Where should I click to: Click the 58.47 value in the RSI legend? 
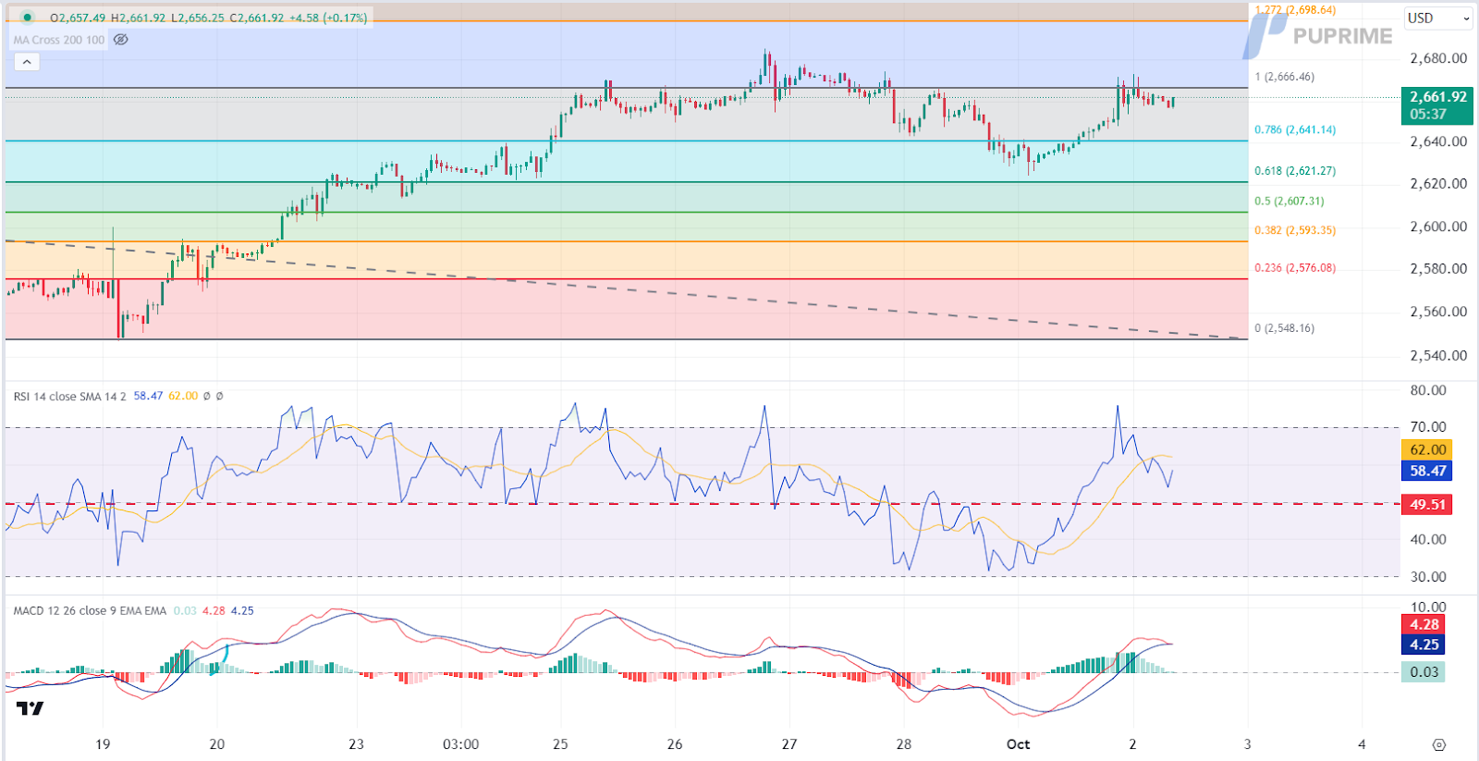(148, 396)
